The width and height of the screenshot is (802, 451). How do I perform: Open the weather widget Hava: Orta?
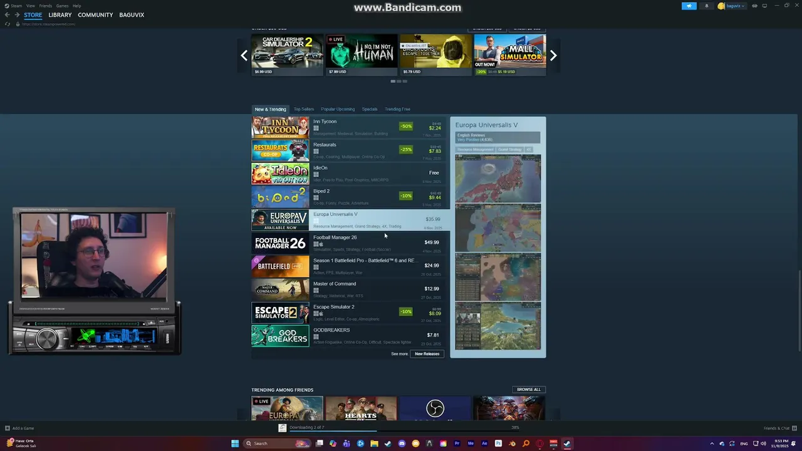tap(21, 443)
